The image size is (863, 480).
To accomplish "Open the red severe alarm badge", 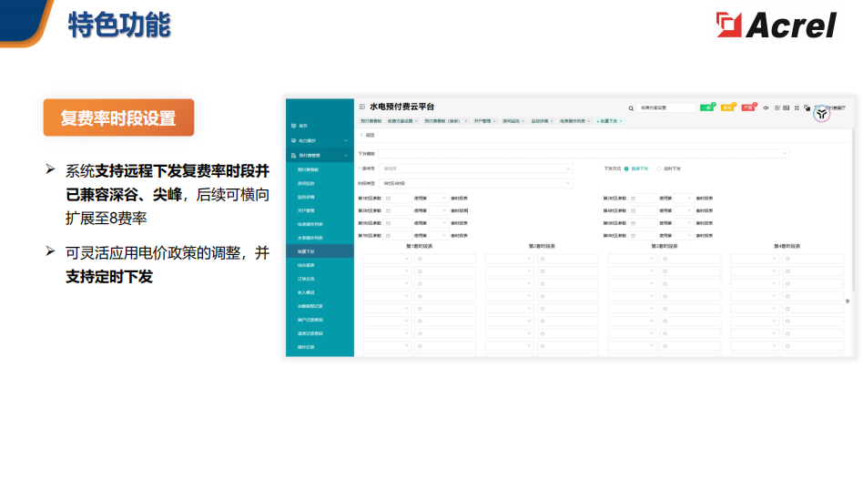I will click(x=748, y=107).
